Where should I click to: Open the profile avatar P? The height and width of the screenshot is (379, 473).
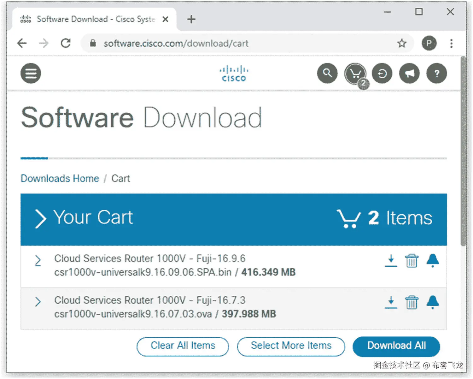point(429,43)
